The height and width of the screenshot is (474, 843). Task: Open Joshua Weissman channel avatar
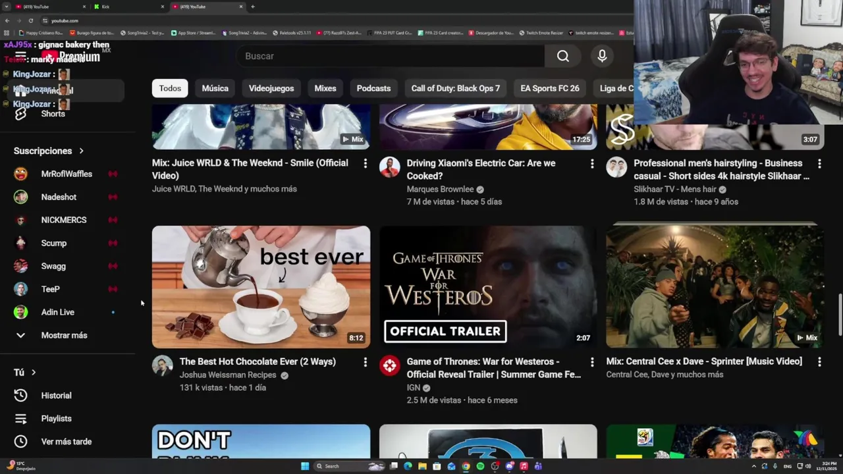(163, 365)
